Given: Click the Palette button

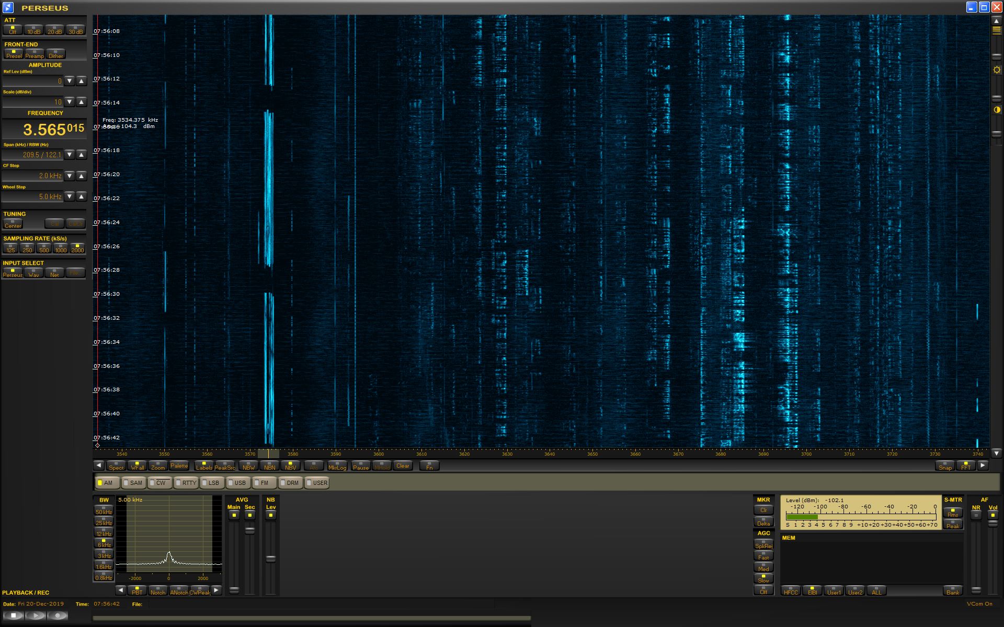Looking at the screenshot, I should point(179,466).
